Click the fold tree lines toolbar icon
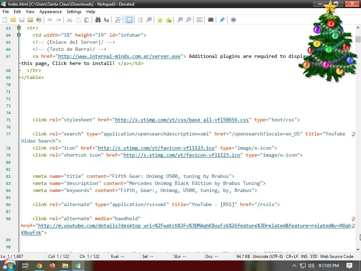The width and height of the screenshot is (361, 271). point(140,20)
